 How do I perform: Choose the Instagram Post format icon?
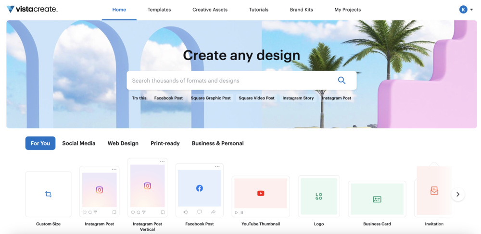(x=100, y=190)
